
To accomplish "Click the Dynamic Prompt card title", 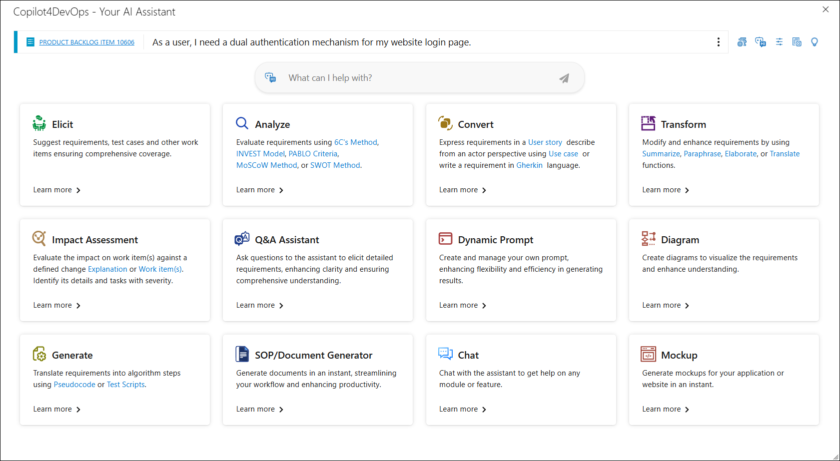I will (x=496, y=240).
